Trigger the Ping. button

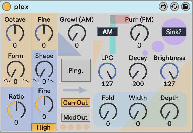(76, 70)
